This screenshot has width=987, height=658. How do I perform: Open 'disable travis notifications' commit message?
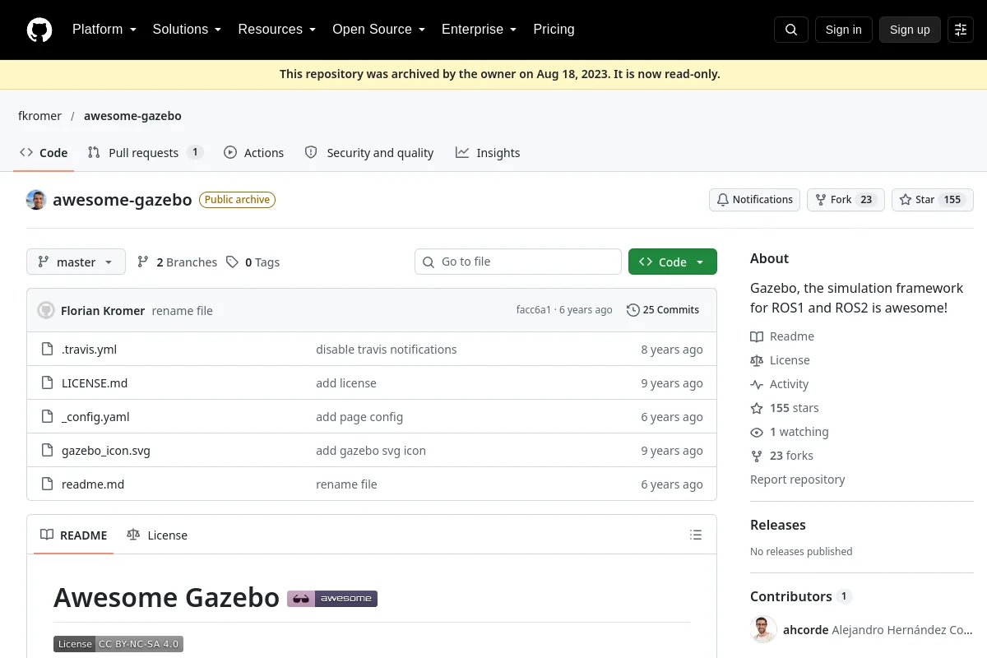pos(387,350)
